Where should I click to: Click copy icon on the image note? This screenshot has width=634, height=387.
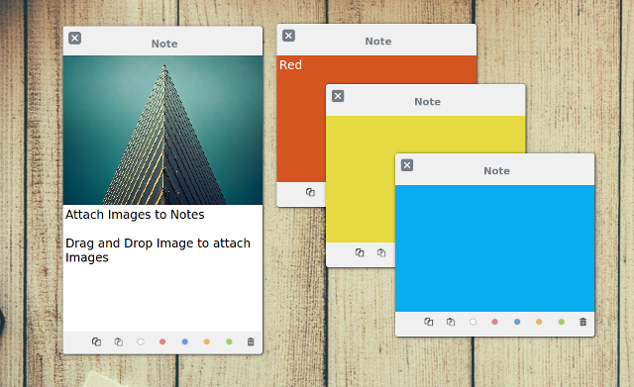click(x=96, y=341)
